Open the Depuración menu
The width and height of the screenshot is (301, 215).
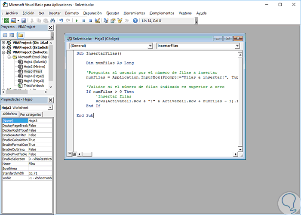[92, 13]
